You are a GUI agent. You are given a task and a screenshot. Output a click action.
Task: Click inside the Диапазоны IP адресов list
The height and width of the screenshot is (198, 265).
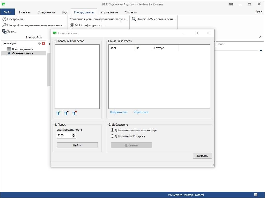(77, 76)
